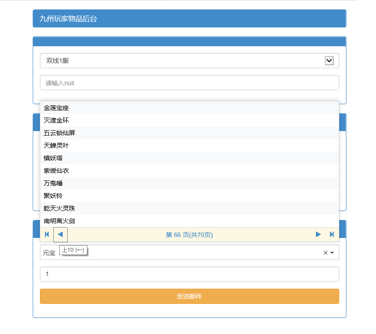The image size is (376, 334).
Task: Clear the selected 元宝 item with X
Action: (325, 253)
